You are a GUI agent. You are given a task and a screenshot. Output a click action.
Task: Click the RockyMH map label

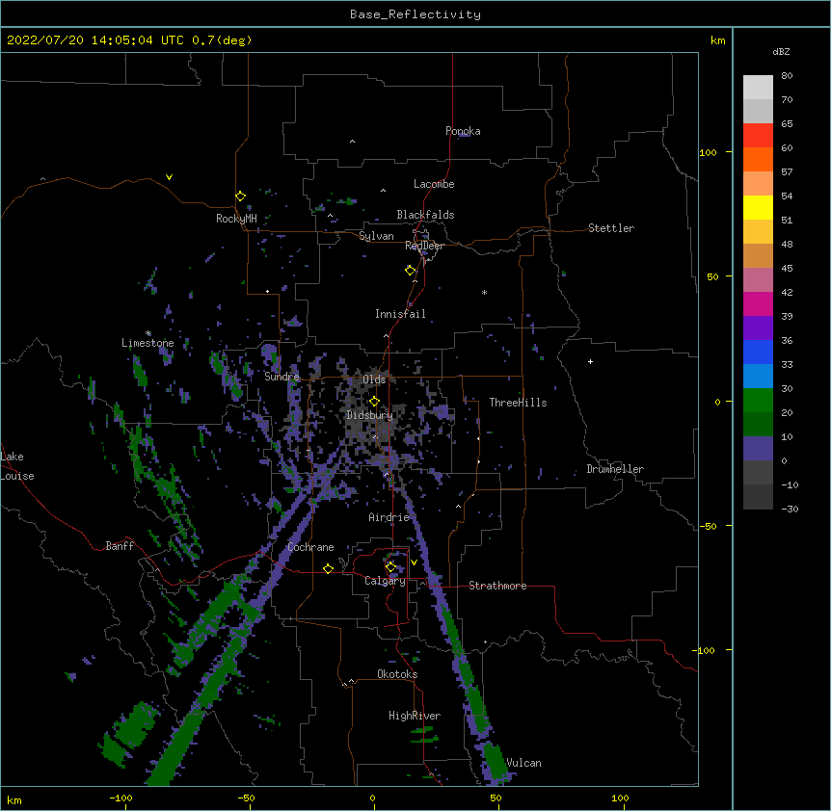point(236,219)
